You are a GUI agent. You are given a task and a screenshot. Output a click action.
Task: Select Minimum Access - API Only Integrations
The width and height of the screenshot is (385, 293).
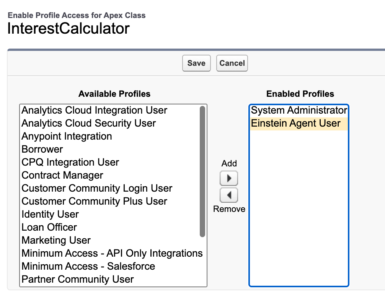click(112, 254)
